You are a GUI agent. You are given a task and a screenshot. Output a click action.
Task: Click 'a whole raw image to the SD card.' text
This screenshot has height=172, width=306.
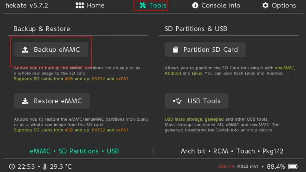click(50, 74)
